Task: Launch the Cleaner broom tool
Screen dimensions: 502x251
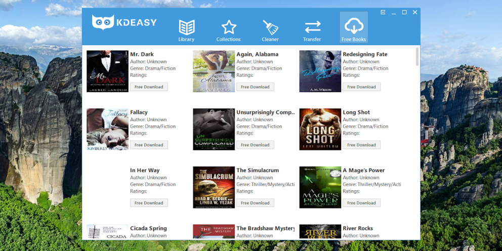Action: [270, 30]
